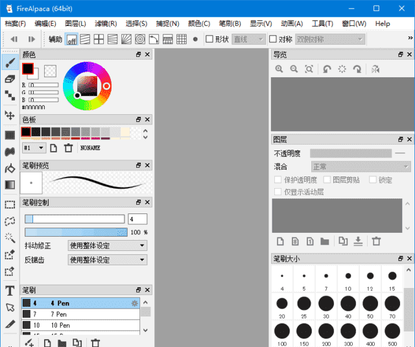Enable parallel lines snap
The width and height of the screenshot is (415, 347).
click(x=85, y=39)
